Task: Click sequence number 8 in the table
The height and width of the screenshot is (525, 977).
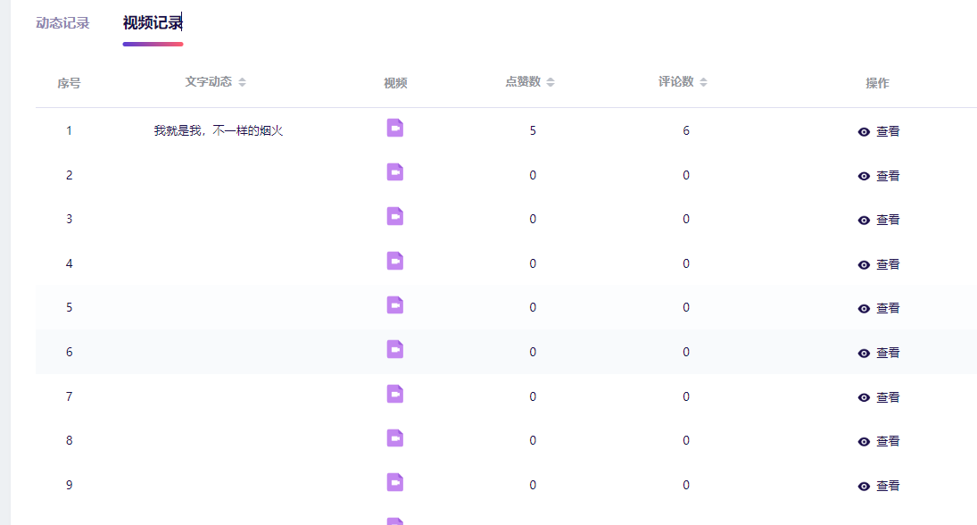Action: [70, 440]
